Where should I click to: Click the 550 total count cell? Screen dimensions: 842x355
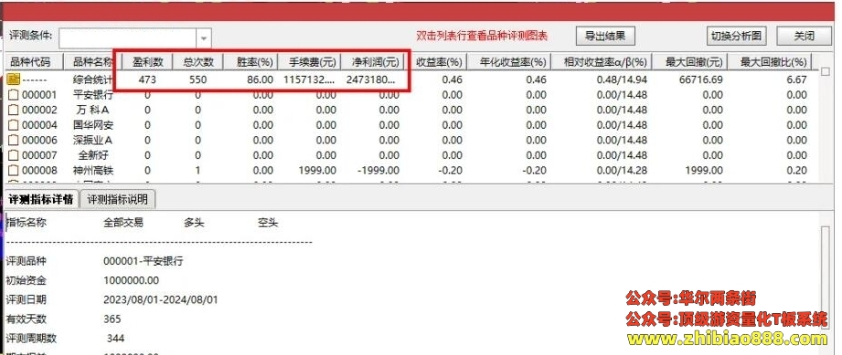click(x=197, y=80)
